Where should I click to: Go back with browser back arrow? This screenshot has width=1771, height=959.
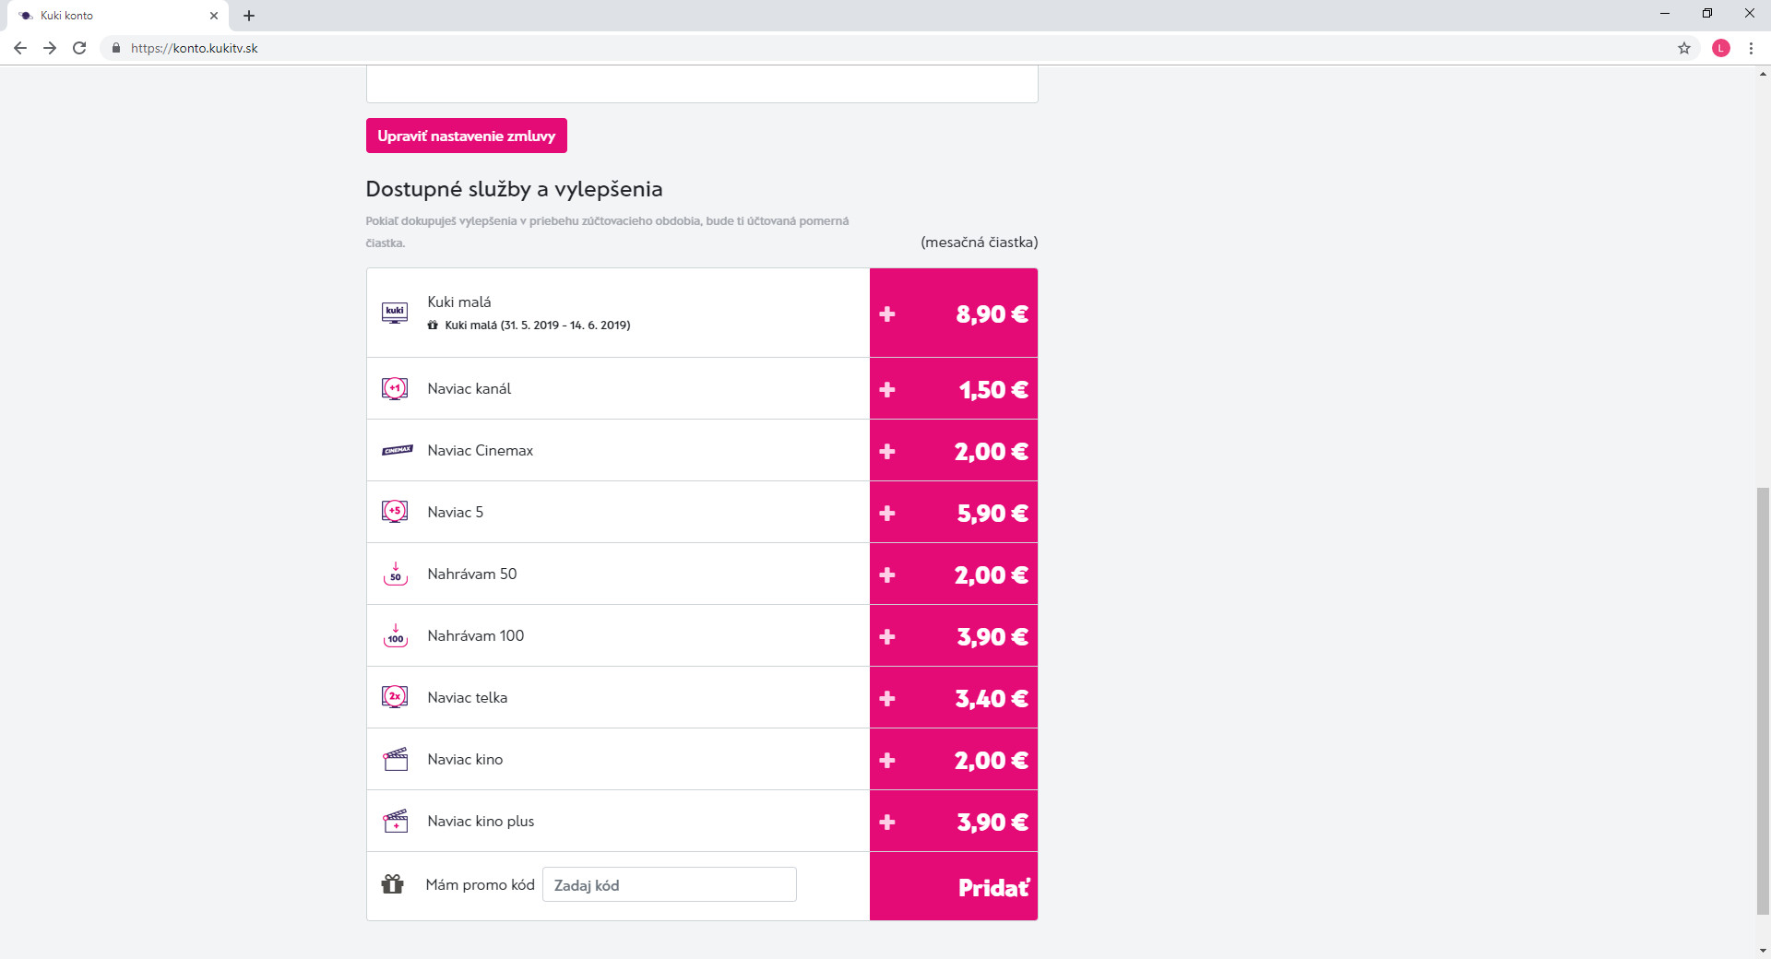click(20, 48)
